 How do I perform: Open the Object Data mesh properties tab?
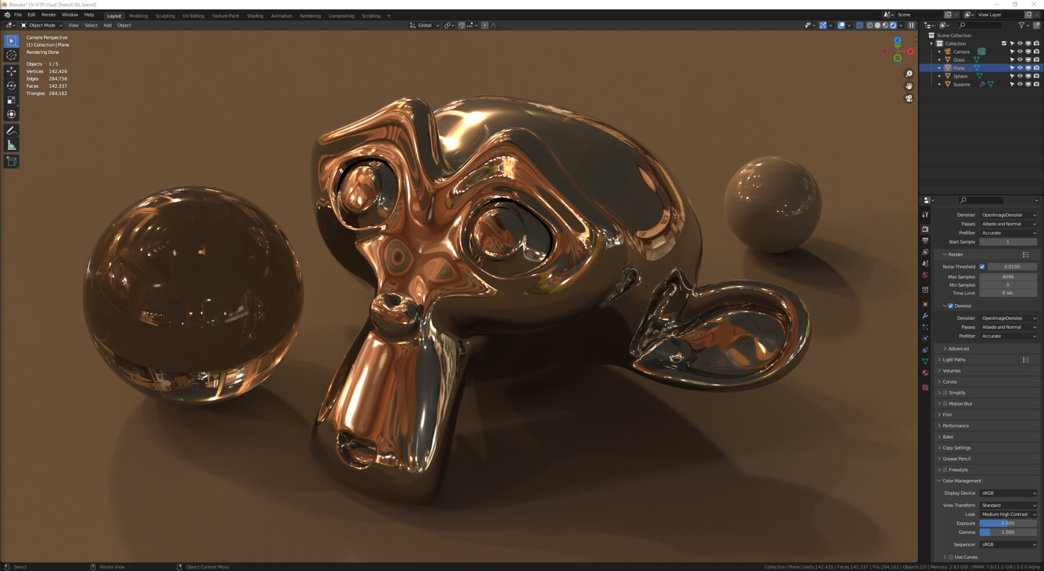pyautogui.click(x=925, y=361)
